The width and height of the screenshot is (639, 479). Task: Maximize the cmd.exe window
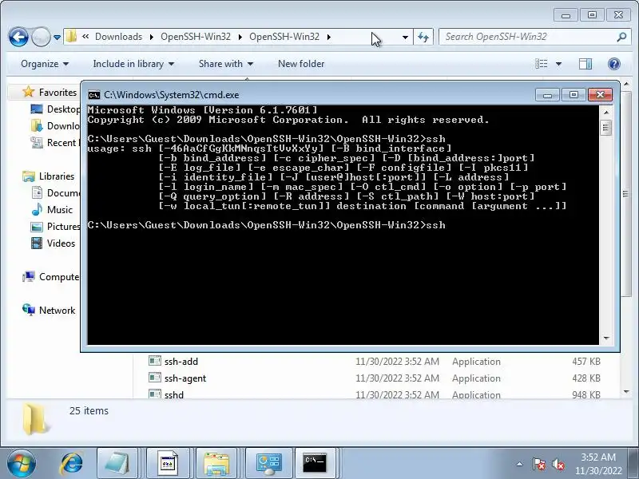click(x=574, y=95)
